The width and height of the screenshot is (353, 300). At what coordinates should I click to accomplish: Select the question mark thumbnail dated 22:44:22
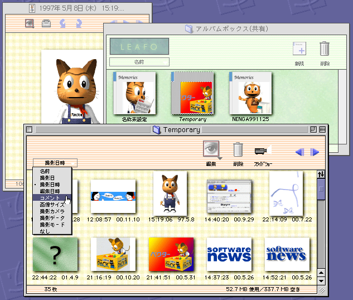[55, 254]
